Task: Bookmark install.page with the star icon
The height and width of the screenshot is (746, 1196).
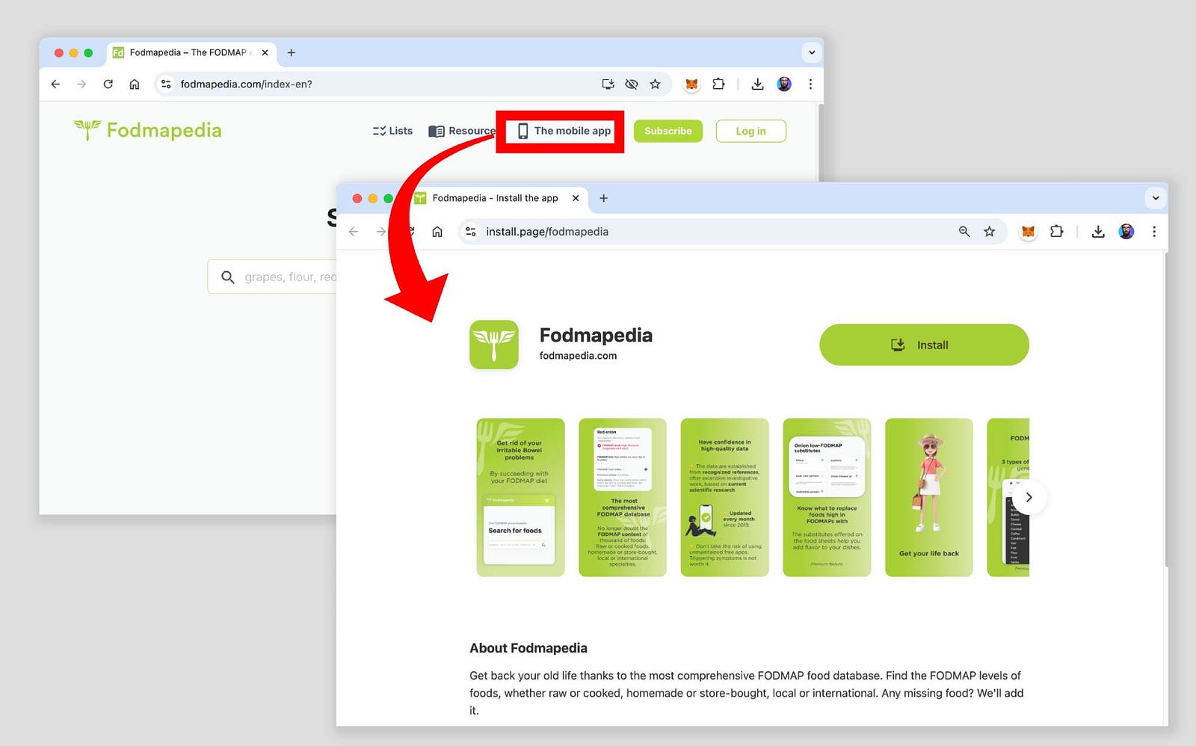Action: click(x=990, y=232)
